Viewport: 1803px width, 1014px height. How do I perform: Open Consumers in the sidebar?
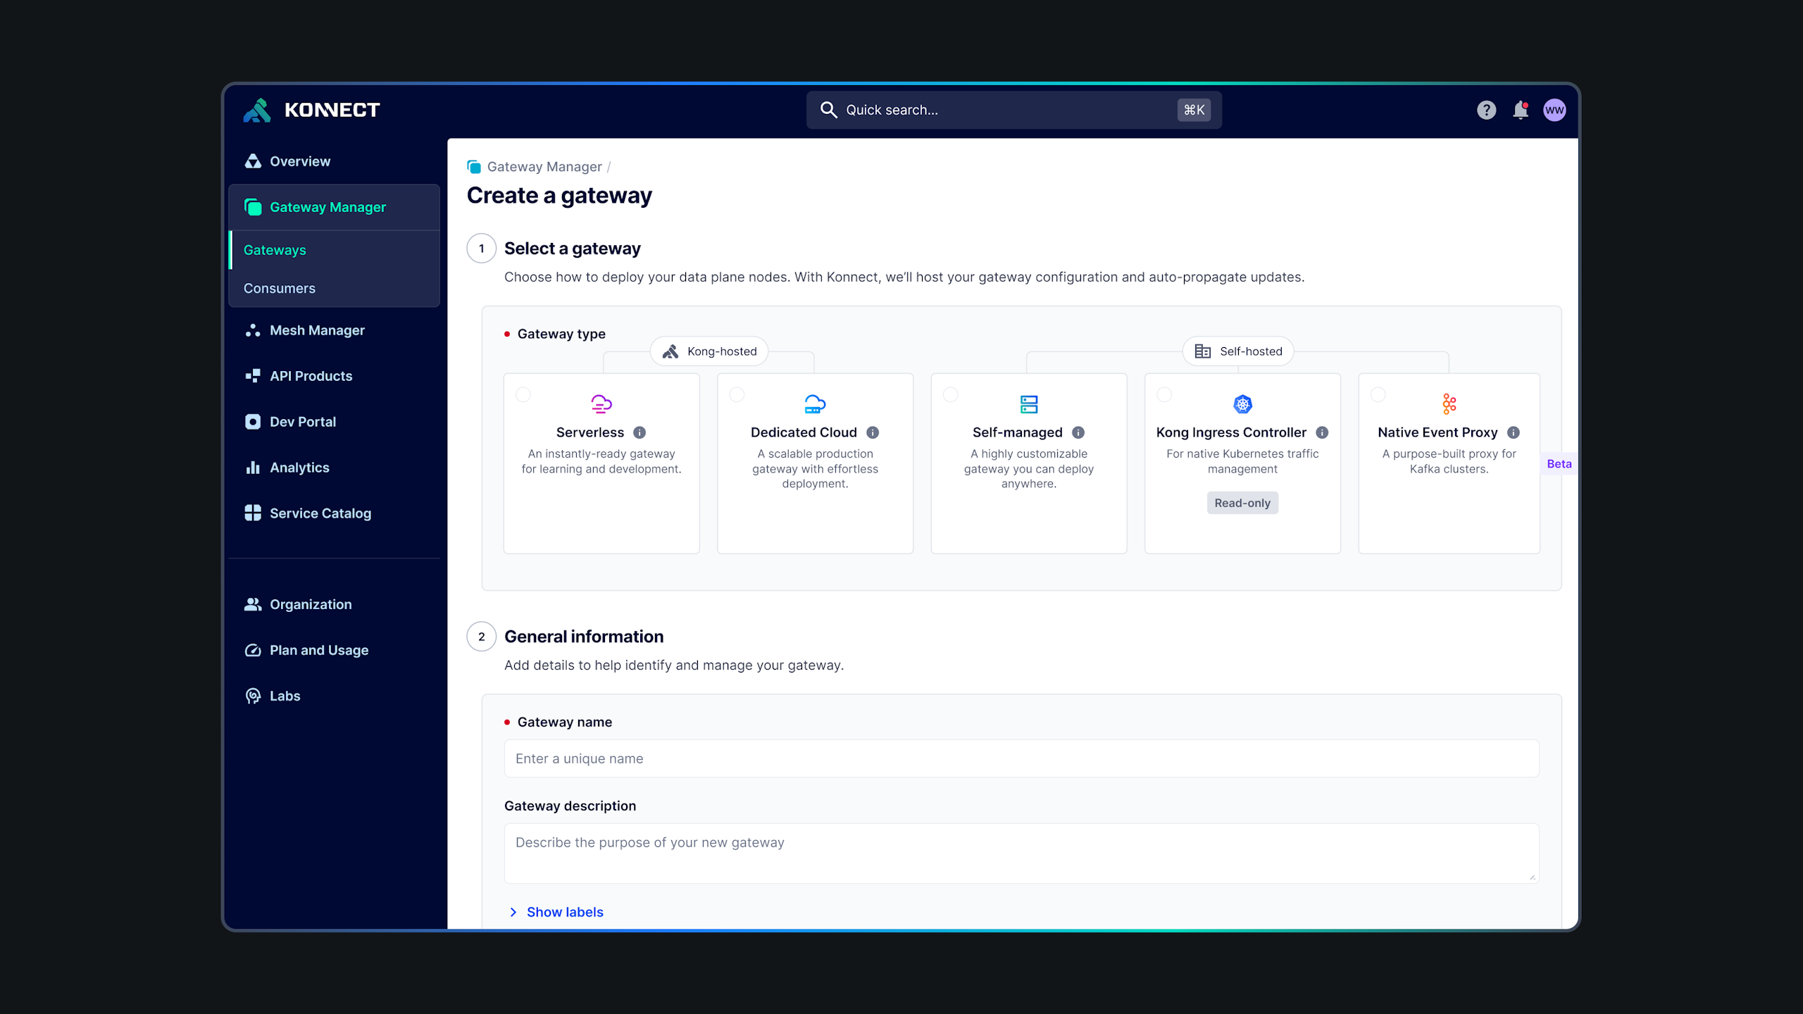click(280, 288)
